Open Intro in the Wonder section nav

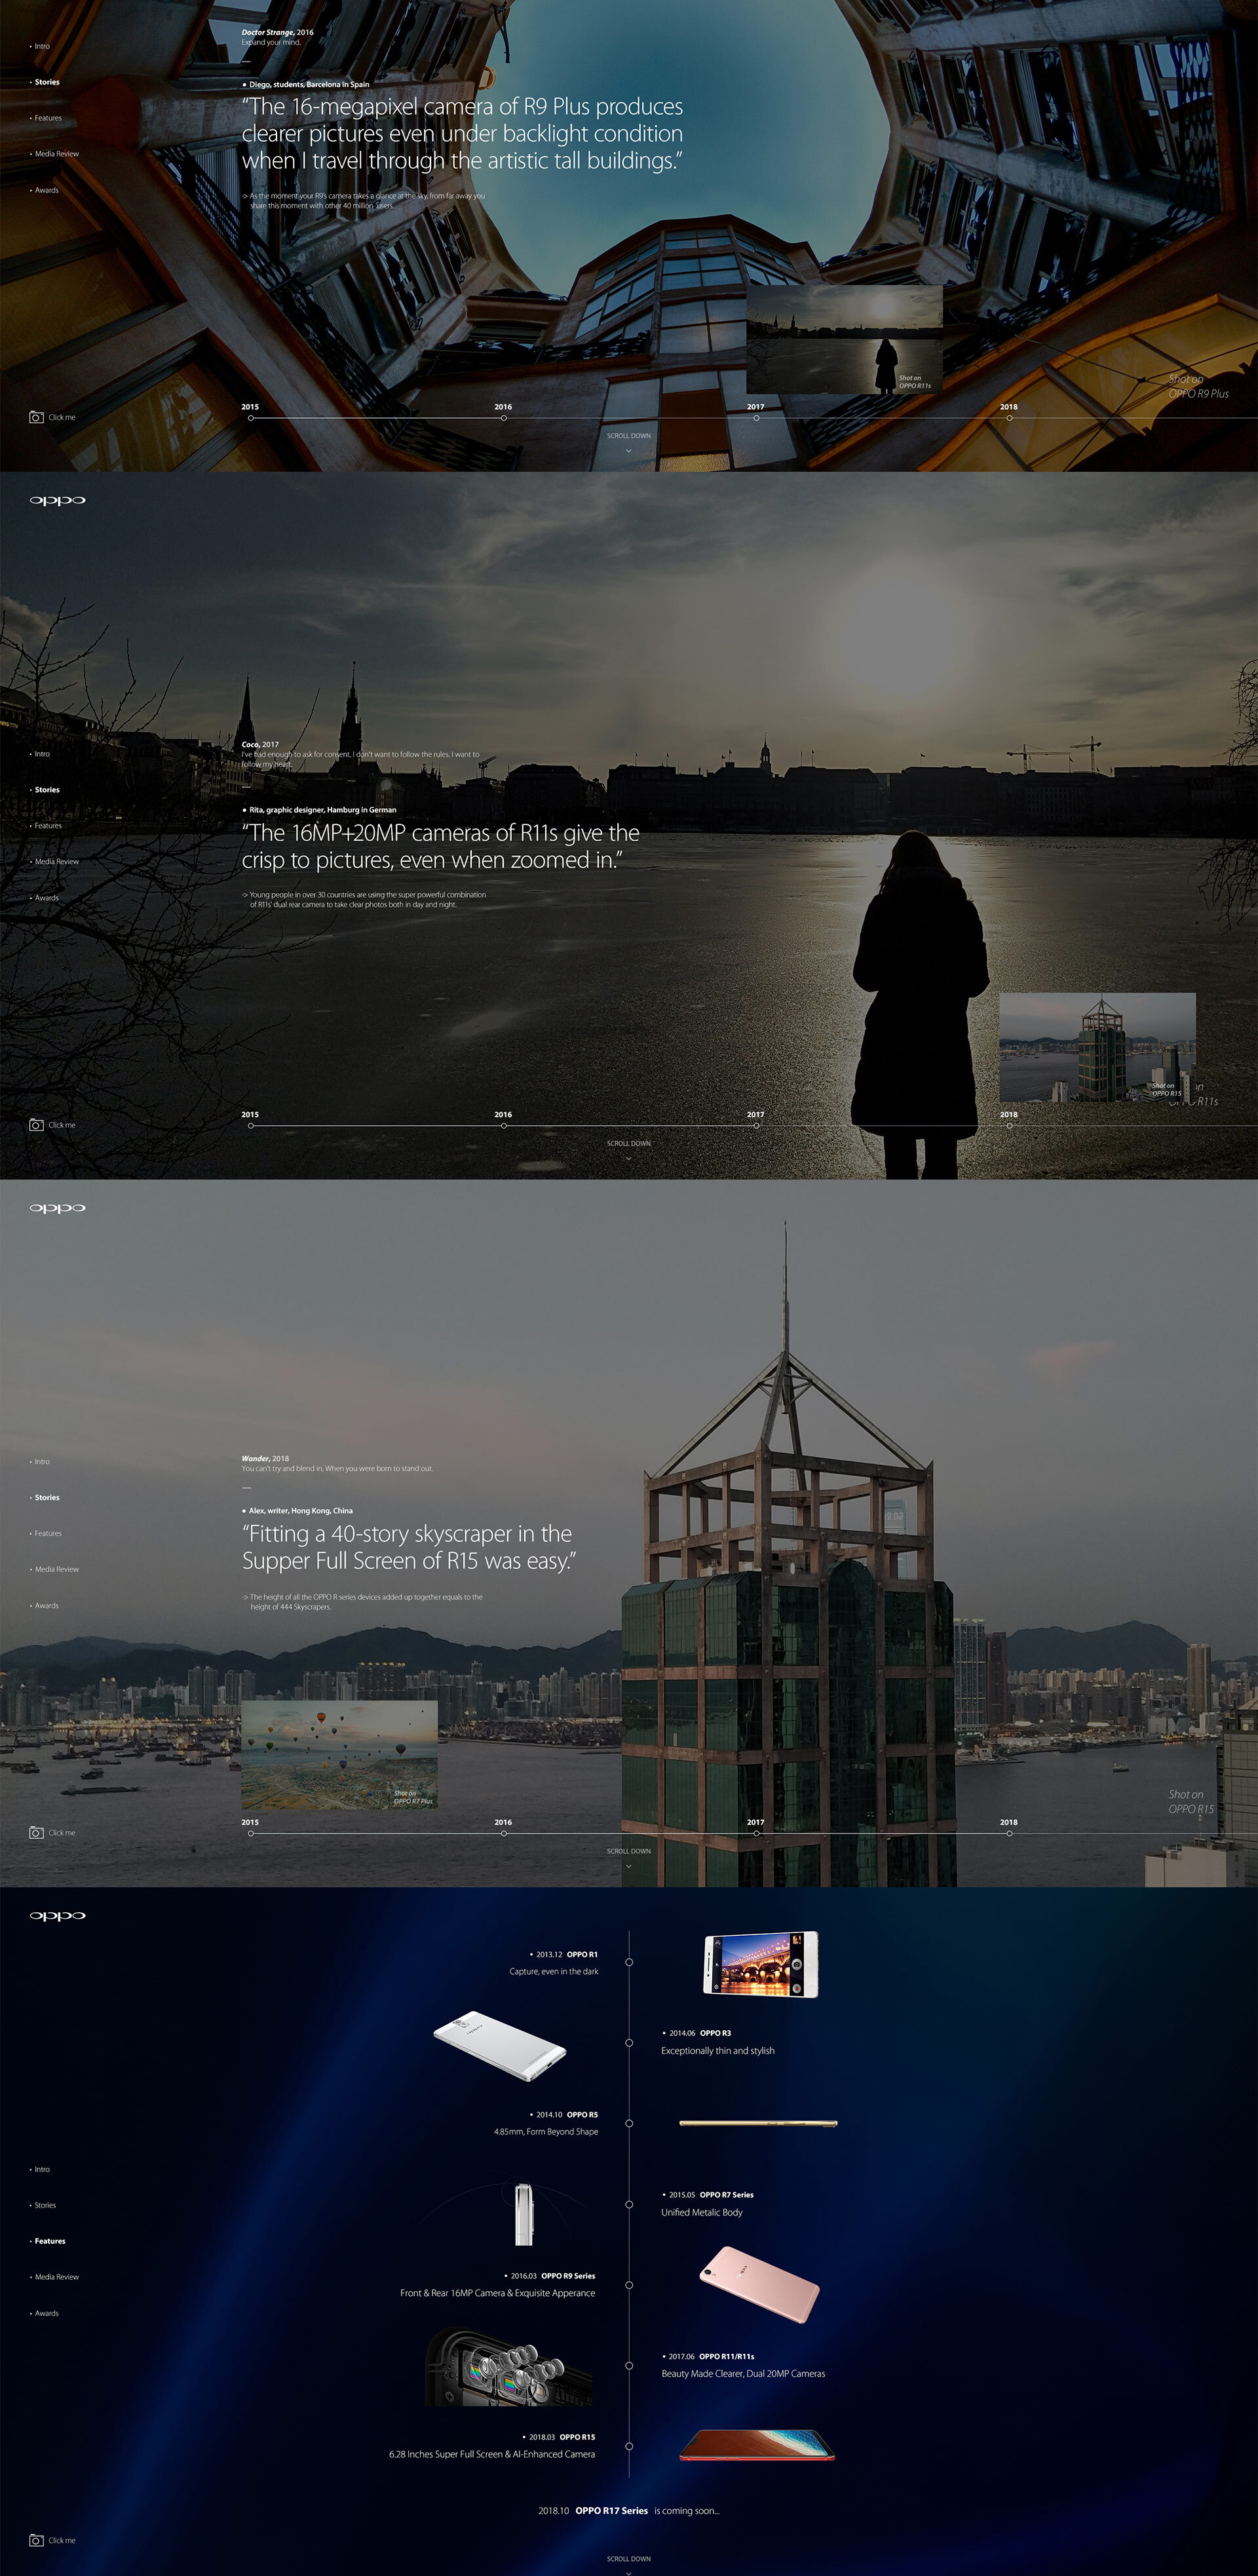[41, 1462]
